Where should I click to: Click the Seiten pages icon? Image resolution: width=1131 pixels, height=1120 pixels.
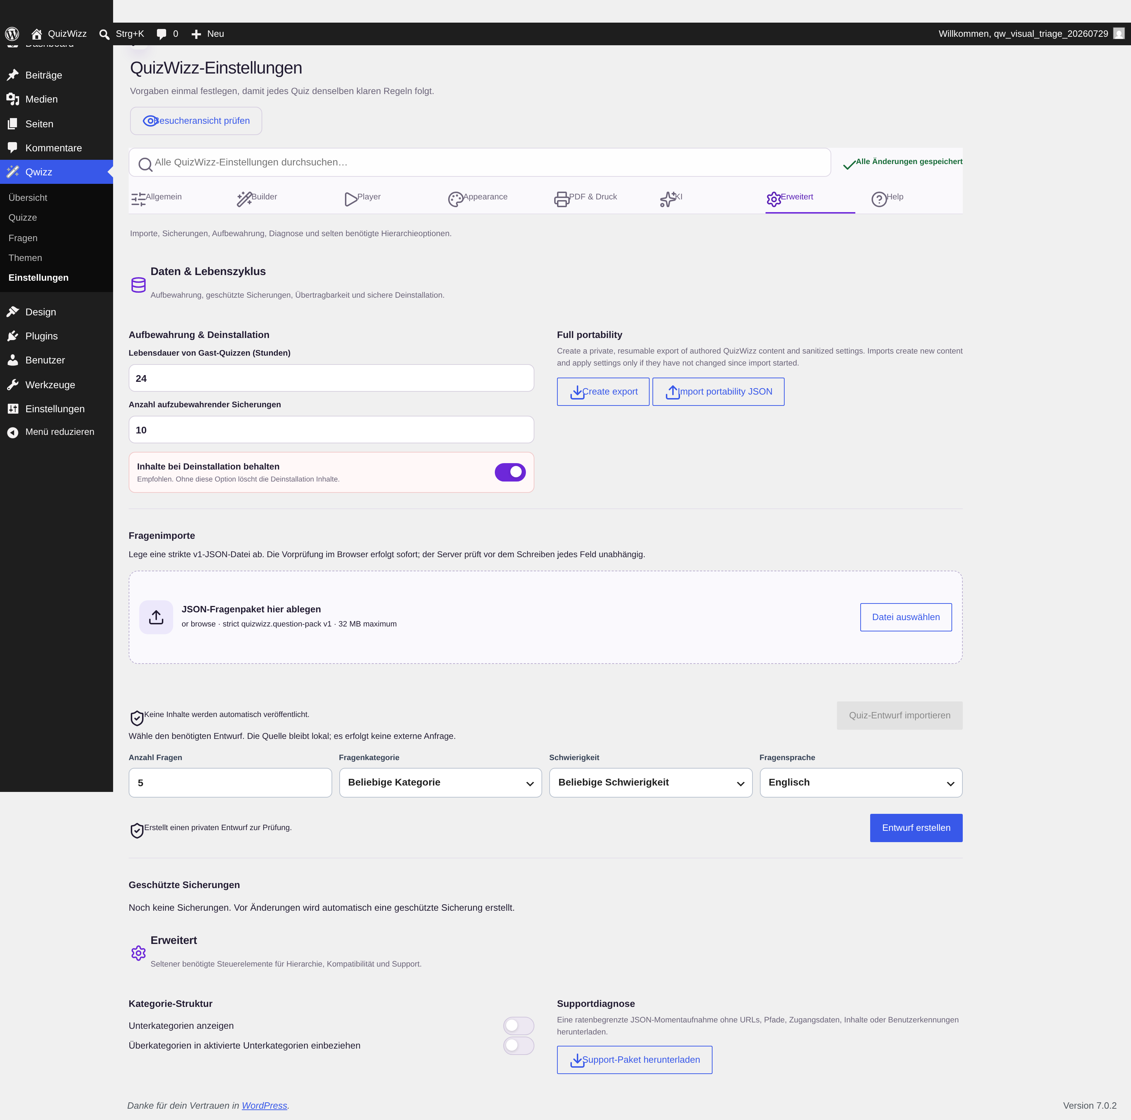[x=13, y=124]
